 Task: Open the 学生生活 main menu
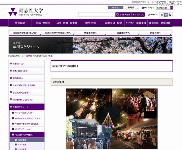pos(90,23)
